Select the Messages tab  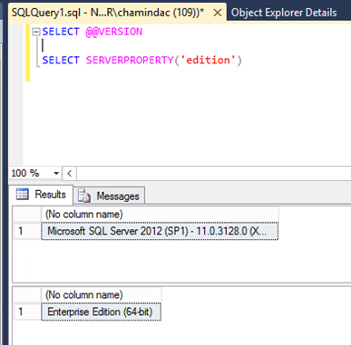(x=109, y=196)
